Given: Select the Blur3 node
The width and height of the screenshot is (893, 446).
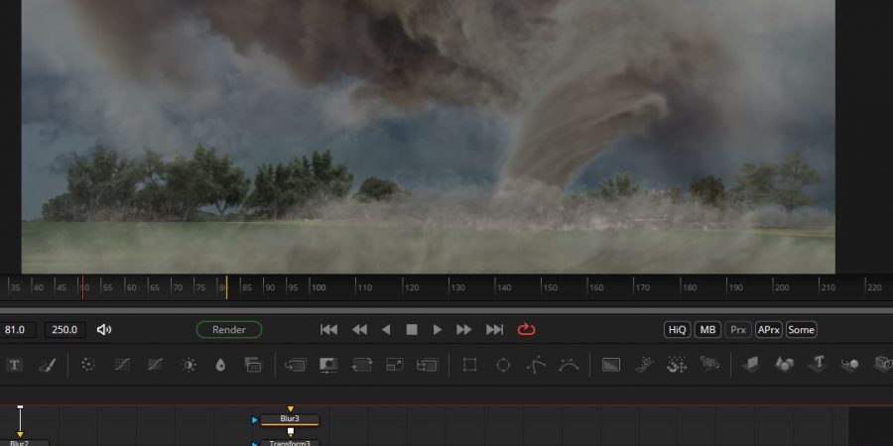Looking at the screenshot, I should tap(290, 419).
